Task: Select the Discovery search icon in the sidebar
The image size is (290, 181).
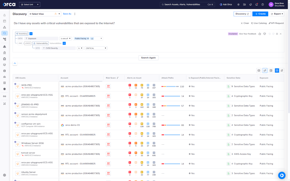Action: [x=4, y=33]
